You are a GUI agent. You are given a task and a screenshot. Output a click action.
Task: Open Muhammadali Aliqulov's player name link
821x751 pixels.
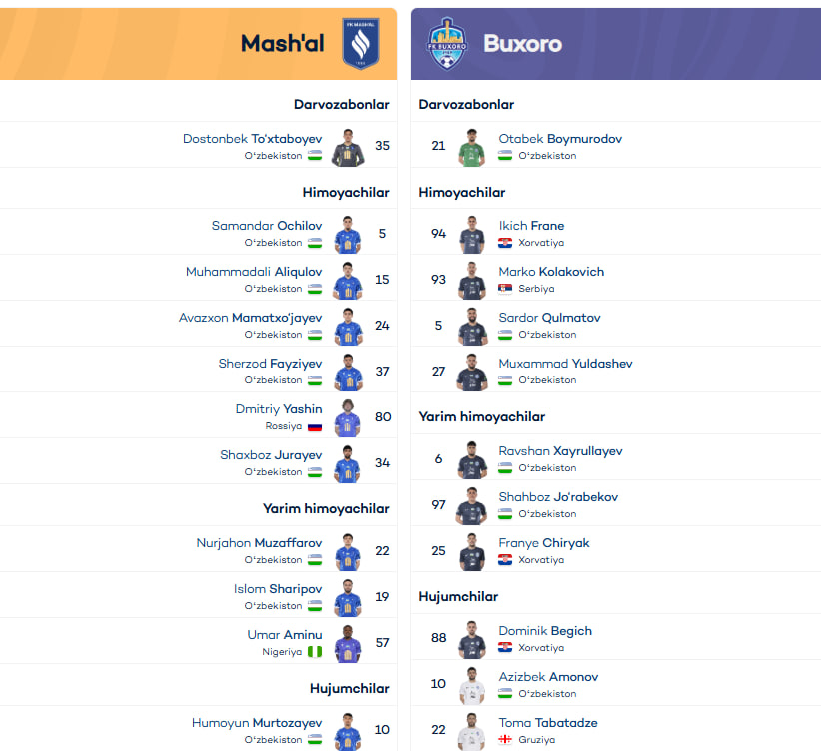[254, 272]
